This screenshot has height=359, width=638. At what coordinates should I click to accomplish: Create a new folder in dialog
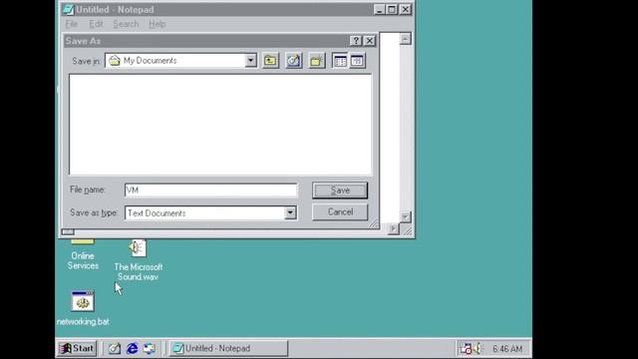point(317,61)
